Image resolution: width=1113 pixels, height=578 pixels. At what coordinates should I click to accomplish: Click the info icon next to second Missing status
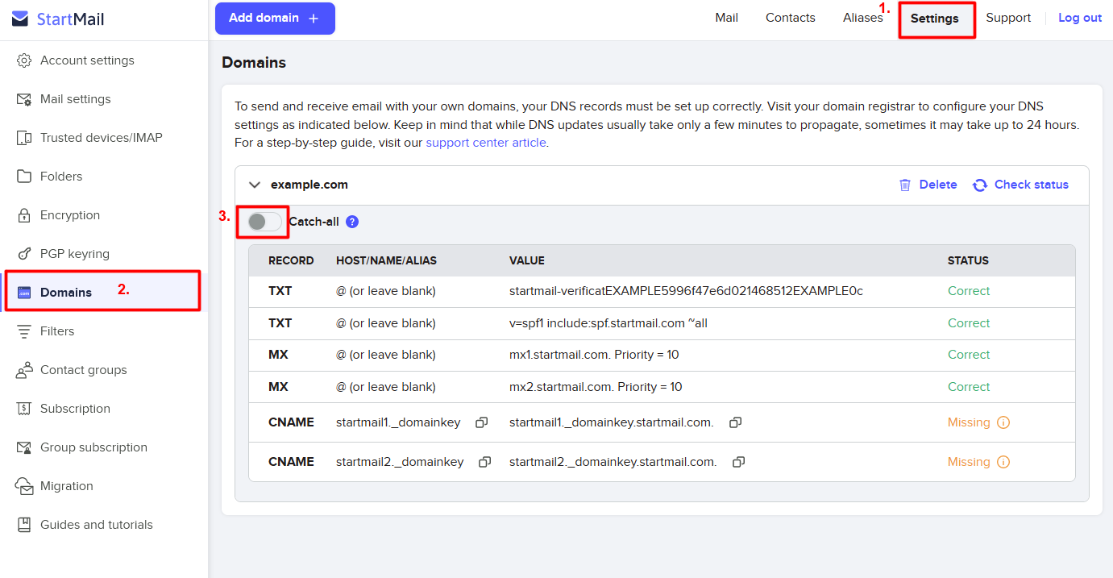(1003, 462)
